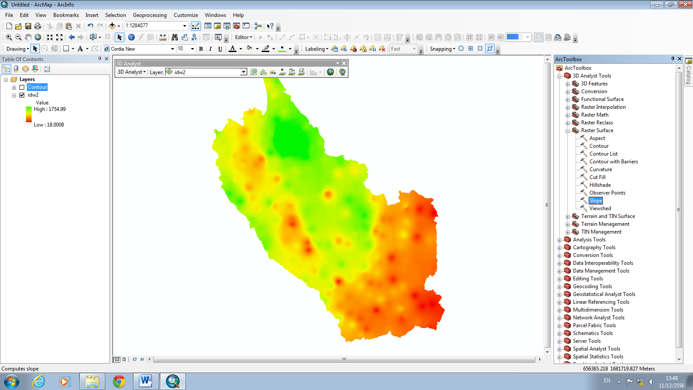Open the Measure tool
The image size is (693, 390).
pos(162,37)
